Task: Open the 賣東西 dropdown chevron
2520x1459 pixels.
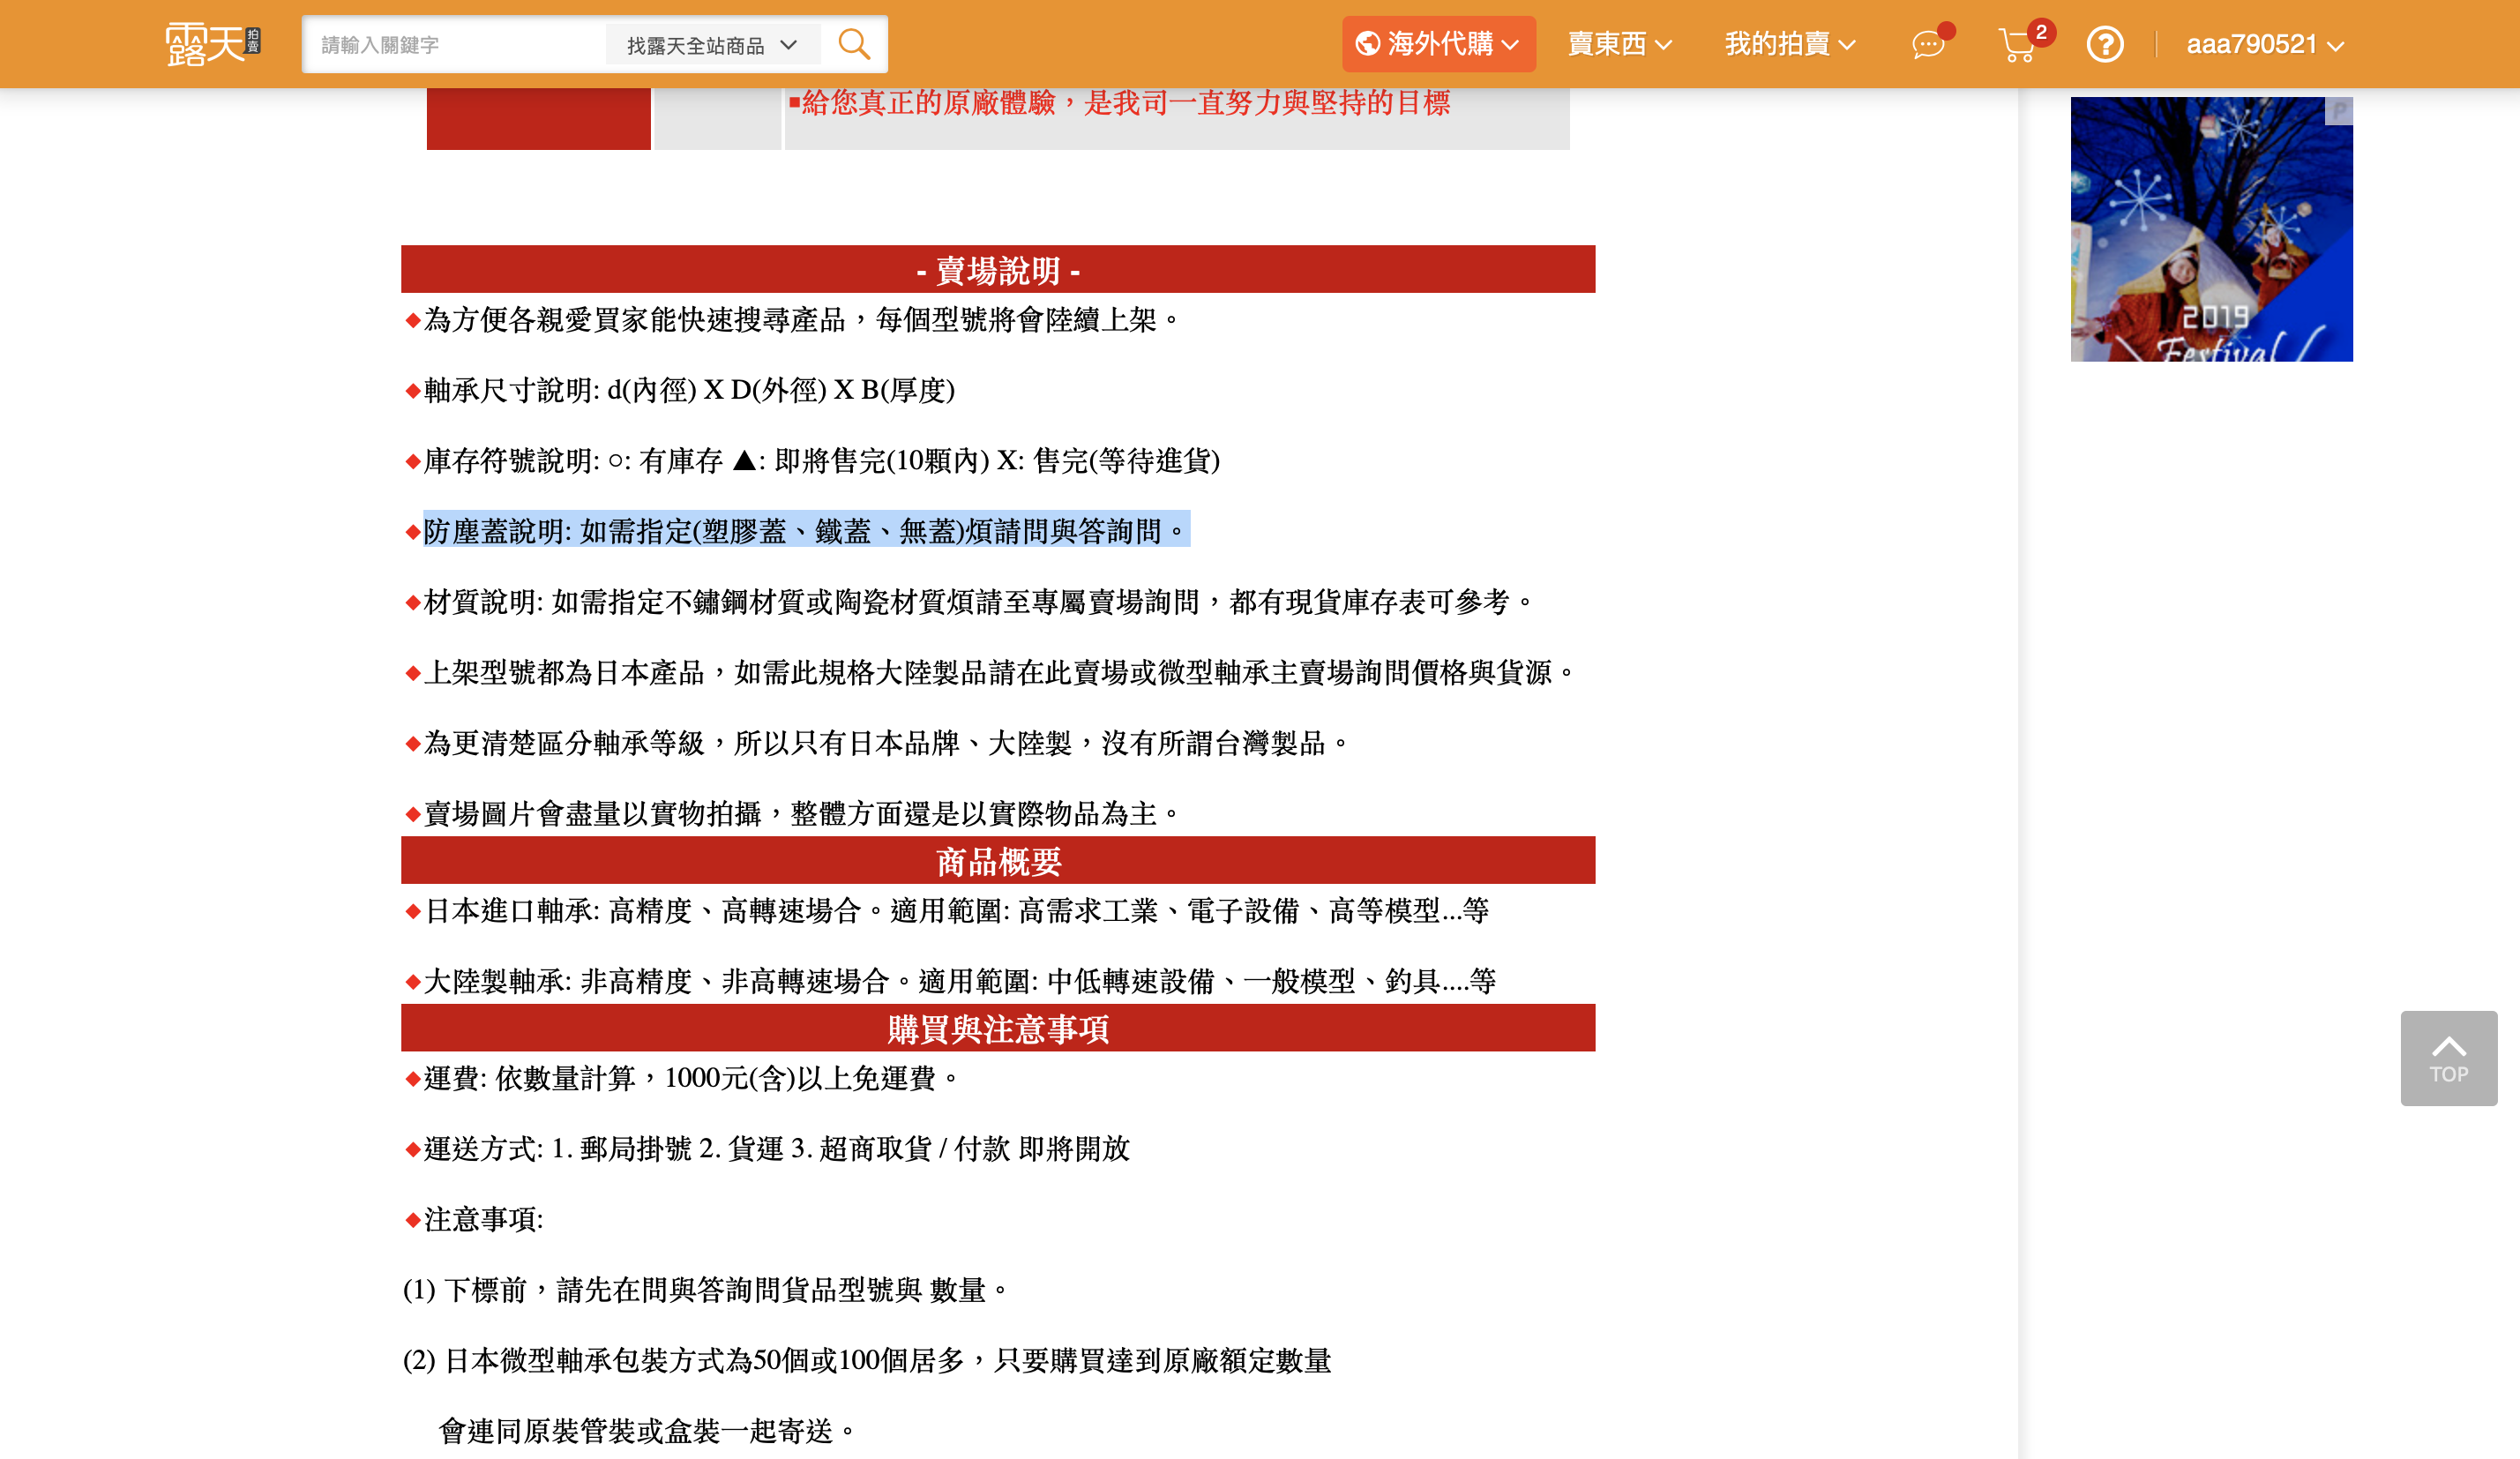Action: point(1664,45)
